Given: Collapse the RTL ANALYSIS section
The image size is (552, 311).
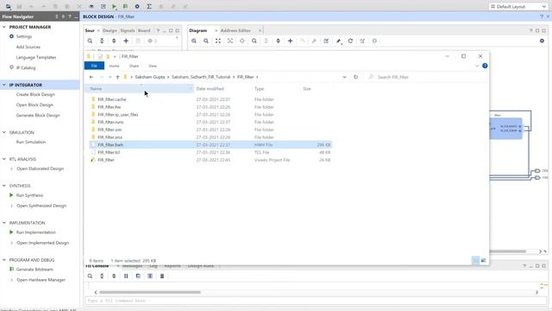Looking at the screenshot, I should pos(4,159).
